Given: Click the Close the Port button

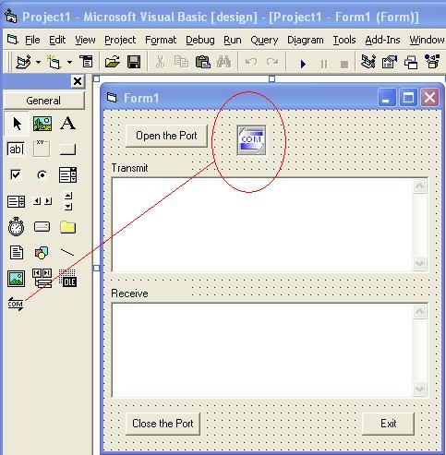Looking at the screenshot, I should point(163,424).
